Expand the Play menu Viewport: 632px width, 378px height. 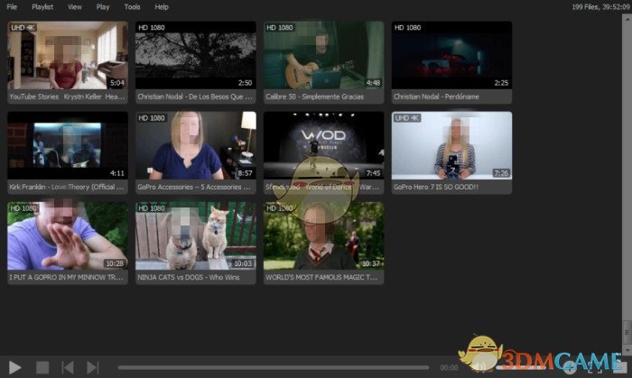pos(103,6)
